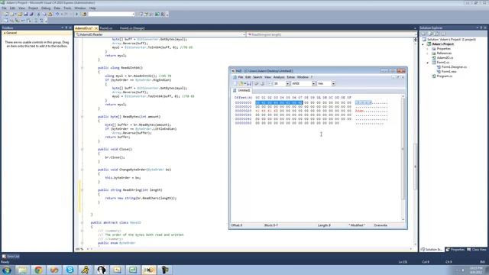Select Form1.Designer.cs in Solution Explorer
This screenshot has width=489, height=275.
[x=454, y=67]
